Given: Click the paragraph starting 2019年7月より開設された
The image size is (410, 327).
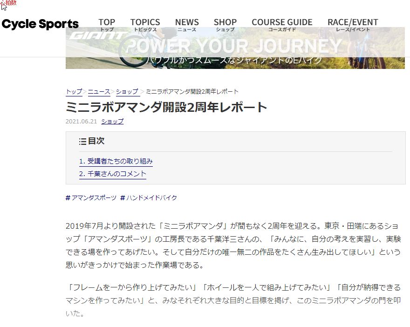Looking at the screenshot, I should tap(233, 245).
